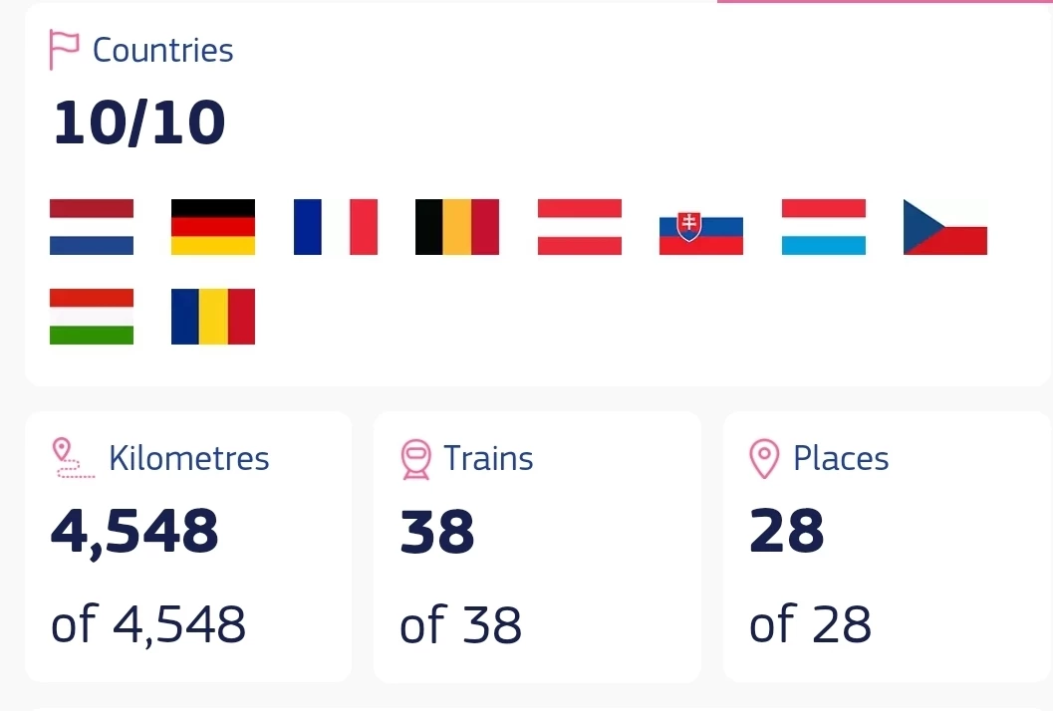Select the Belgium flag icon
1053x711 pixels.
pos(457,227)
